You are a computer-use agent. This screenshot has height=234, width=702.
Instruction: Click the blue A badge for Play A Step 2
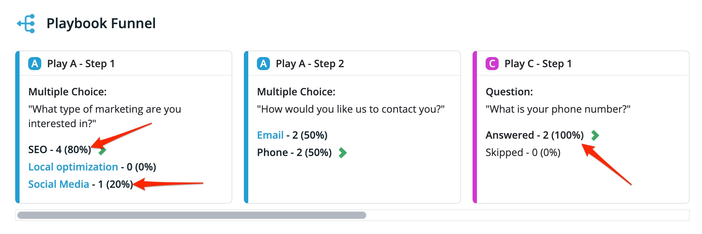click(263, 64)
